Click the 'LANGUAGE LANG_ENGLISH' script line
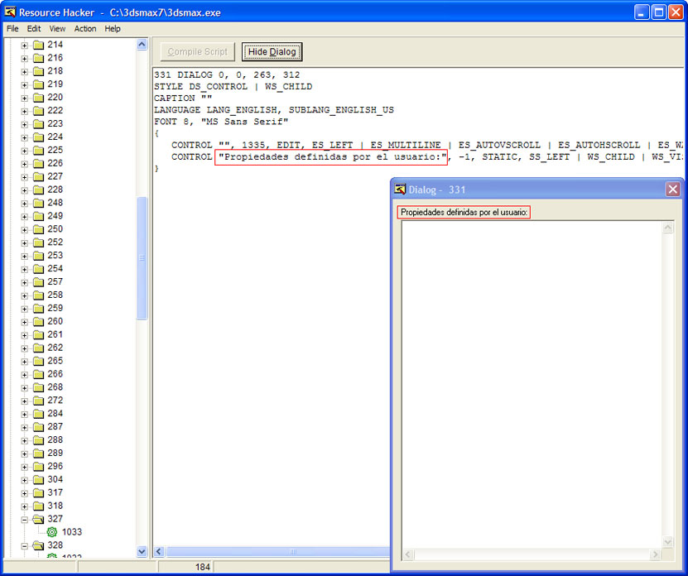The width and height of the screenshot is (688, 576). (274, 110)
